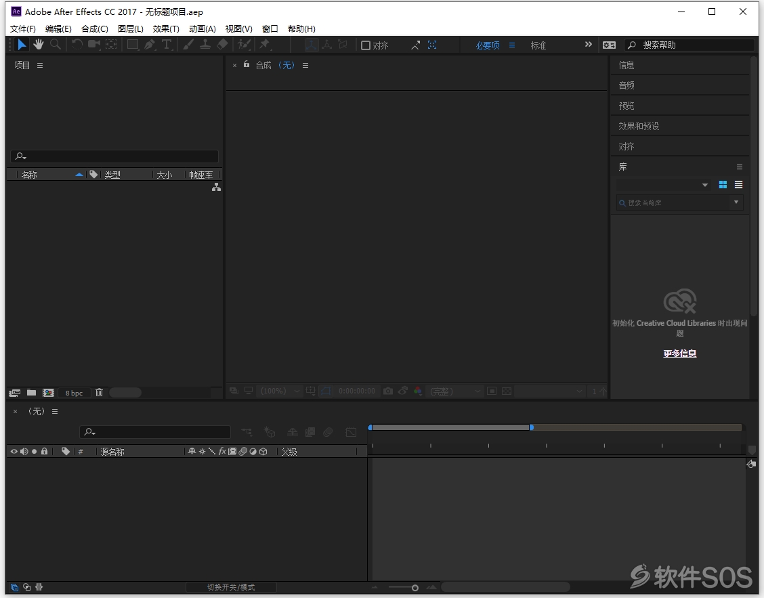Select the Pan Behind anchor tool
This screenshot has width=764, height=598.
tap(112, 45)
